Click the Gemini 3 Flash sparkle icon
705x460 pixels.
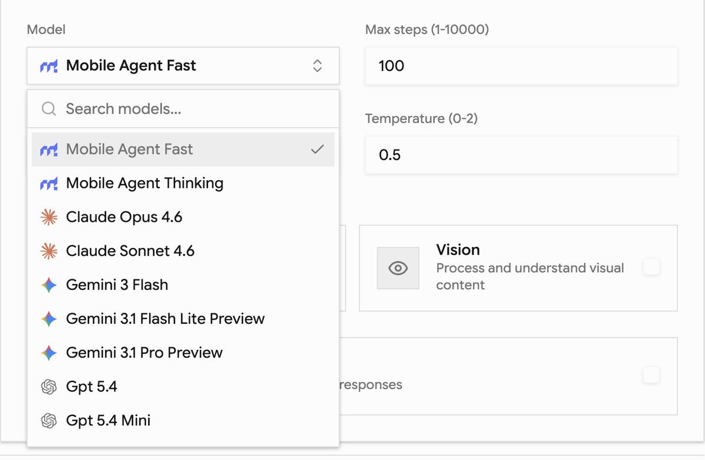coord(49,285)
